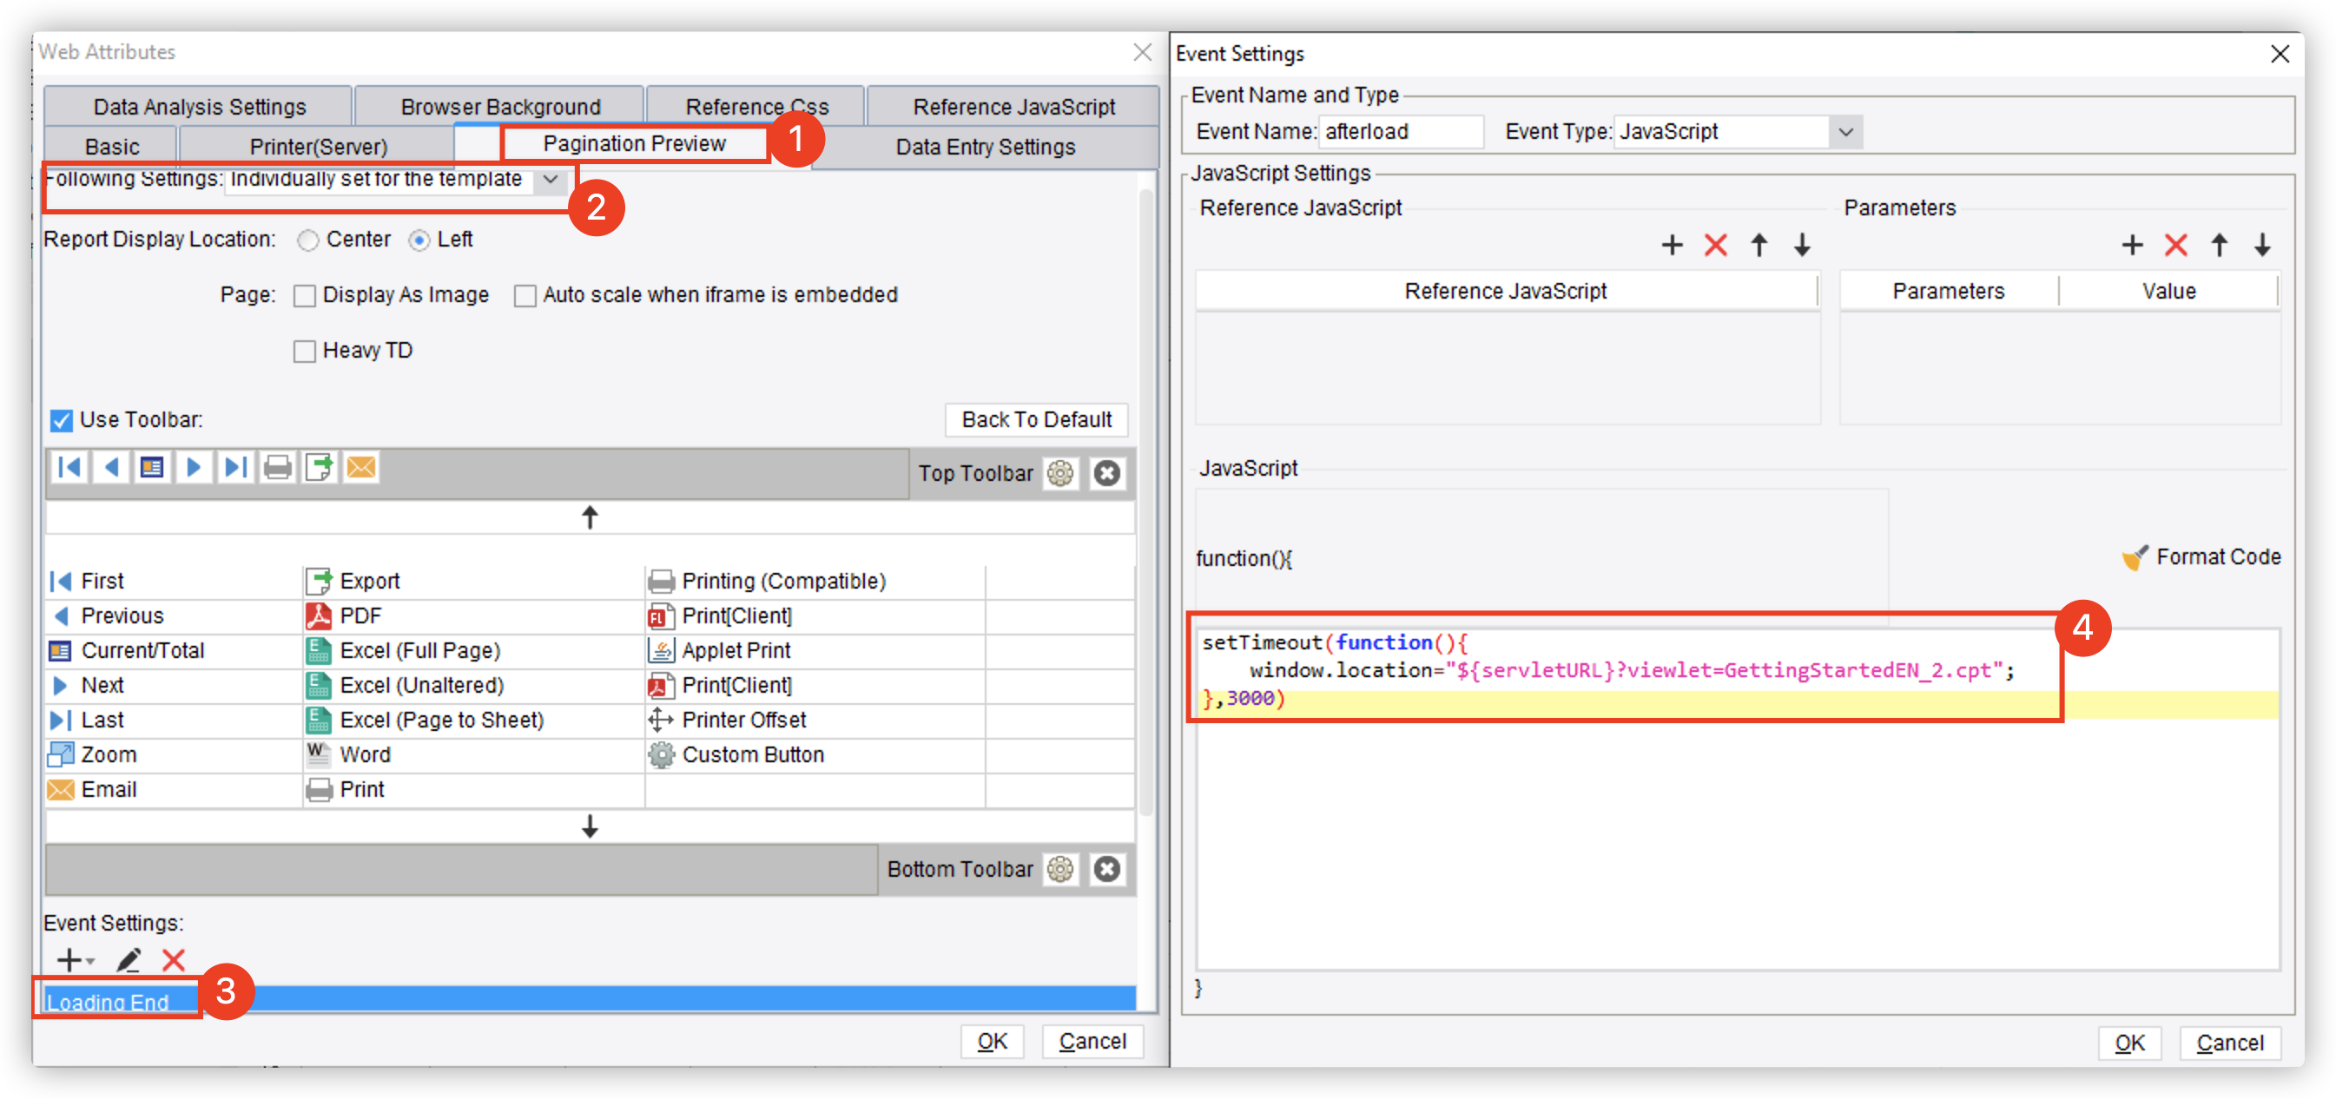Clear the Top Toolbar with its X icon
The width and height of the screenshot is (2336, 1099).
tap(1106, 473)
